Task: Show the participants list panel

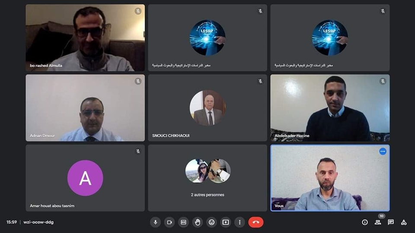Action: (378, 222)
